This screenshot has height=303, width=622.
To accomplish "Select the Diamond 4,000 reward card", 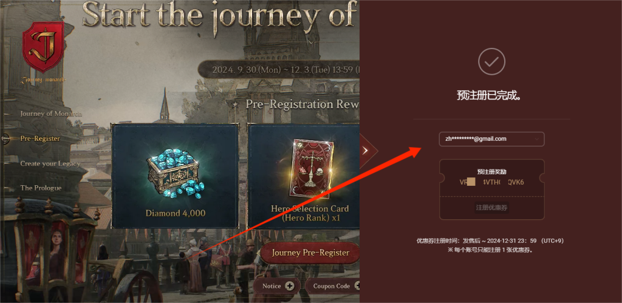I will point(175,176).
